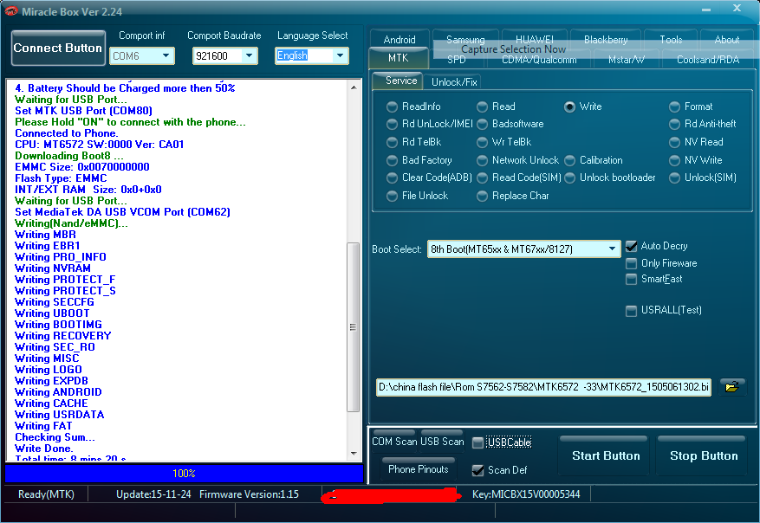Enable the Only Fireware checkbox
This screenshot has width=760, height=523.
tap(631, 263)
